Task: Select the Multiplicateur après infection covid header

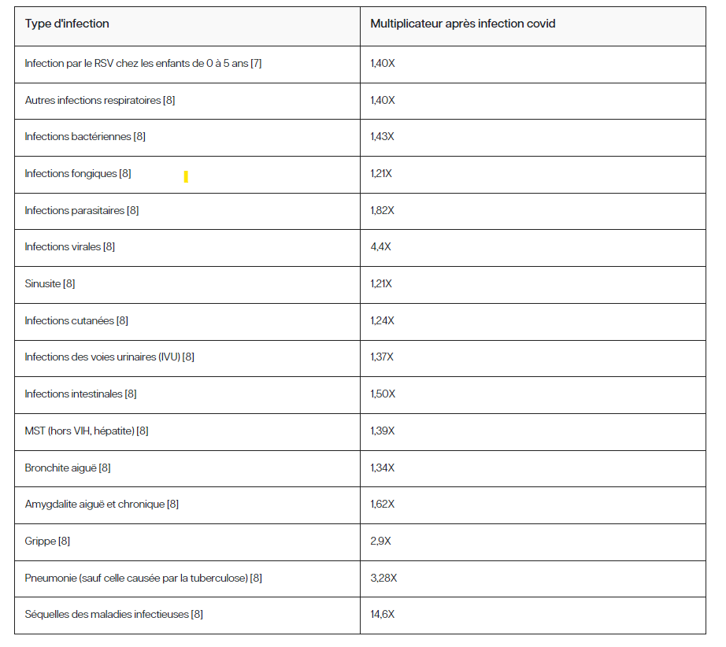Action: (x=463, y=24)
